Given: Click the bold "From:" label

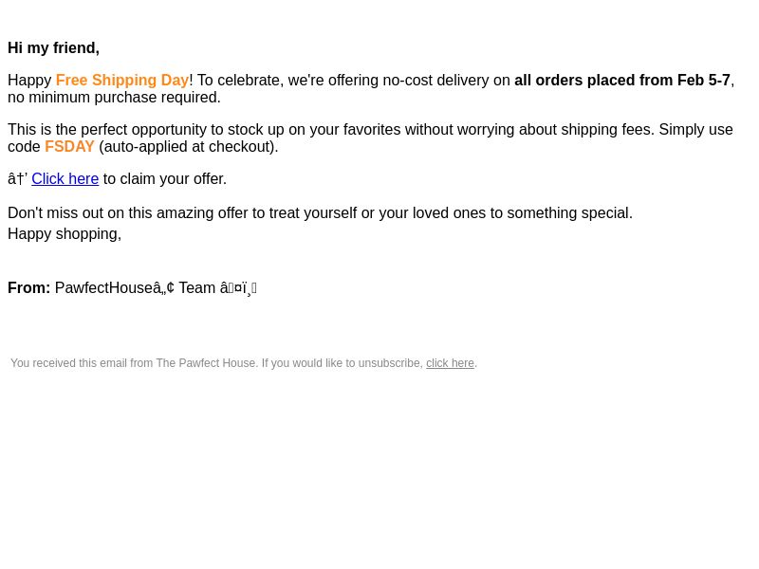Looking at the screenshot, I should pyautogui.click(x=29, y=288).
